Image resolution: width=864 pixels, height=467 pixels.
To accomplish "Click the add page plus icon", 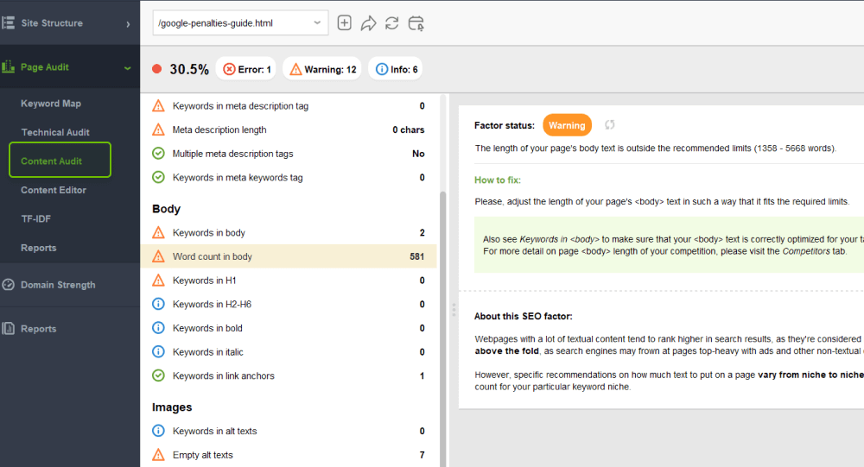I will pyautogui.click(x=345, y=23).
